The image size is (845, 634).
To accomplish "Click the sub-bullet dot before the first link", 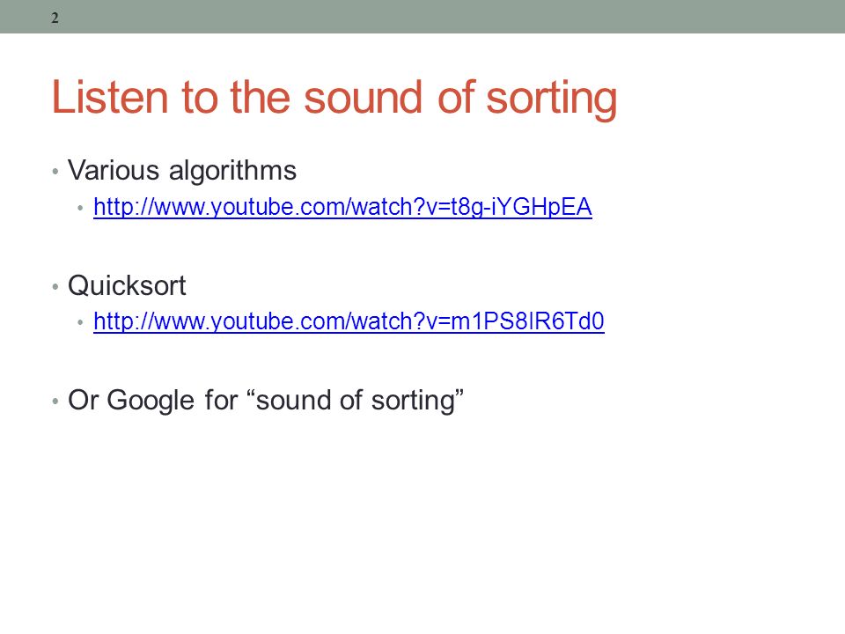I will [x=80, y=208].
